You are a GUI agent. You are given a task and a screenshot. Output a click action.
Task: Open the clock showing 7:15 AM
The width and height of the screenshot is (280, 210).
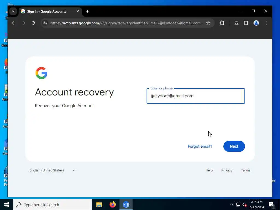tap(256, 205)
